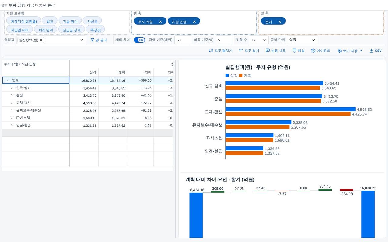The width and height of the screenshot is (388, 242).
Task: Remove the 분기 column chip via its X
Action: click(280, 22)
